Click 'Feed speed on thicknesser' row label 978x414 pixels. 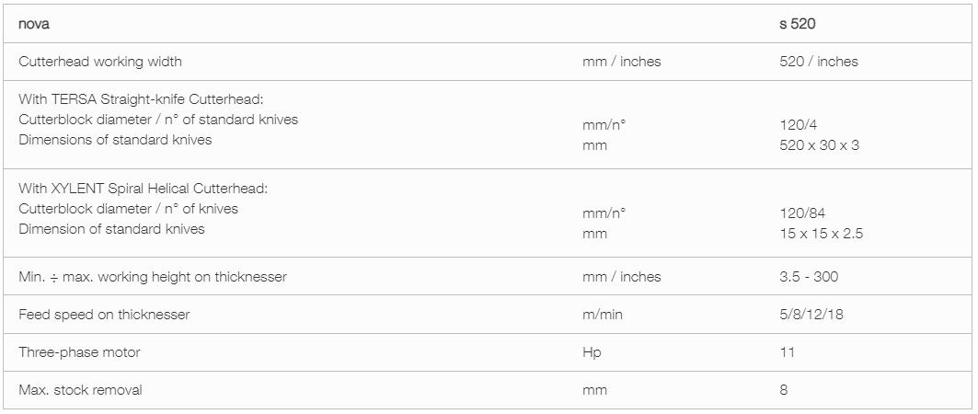click(x=104, y=315)
